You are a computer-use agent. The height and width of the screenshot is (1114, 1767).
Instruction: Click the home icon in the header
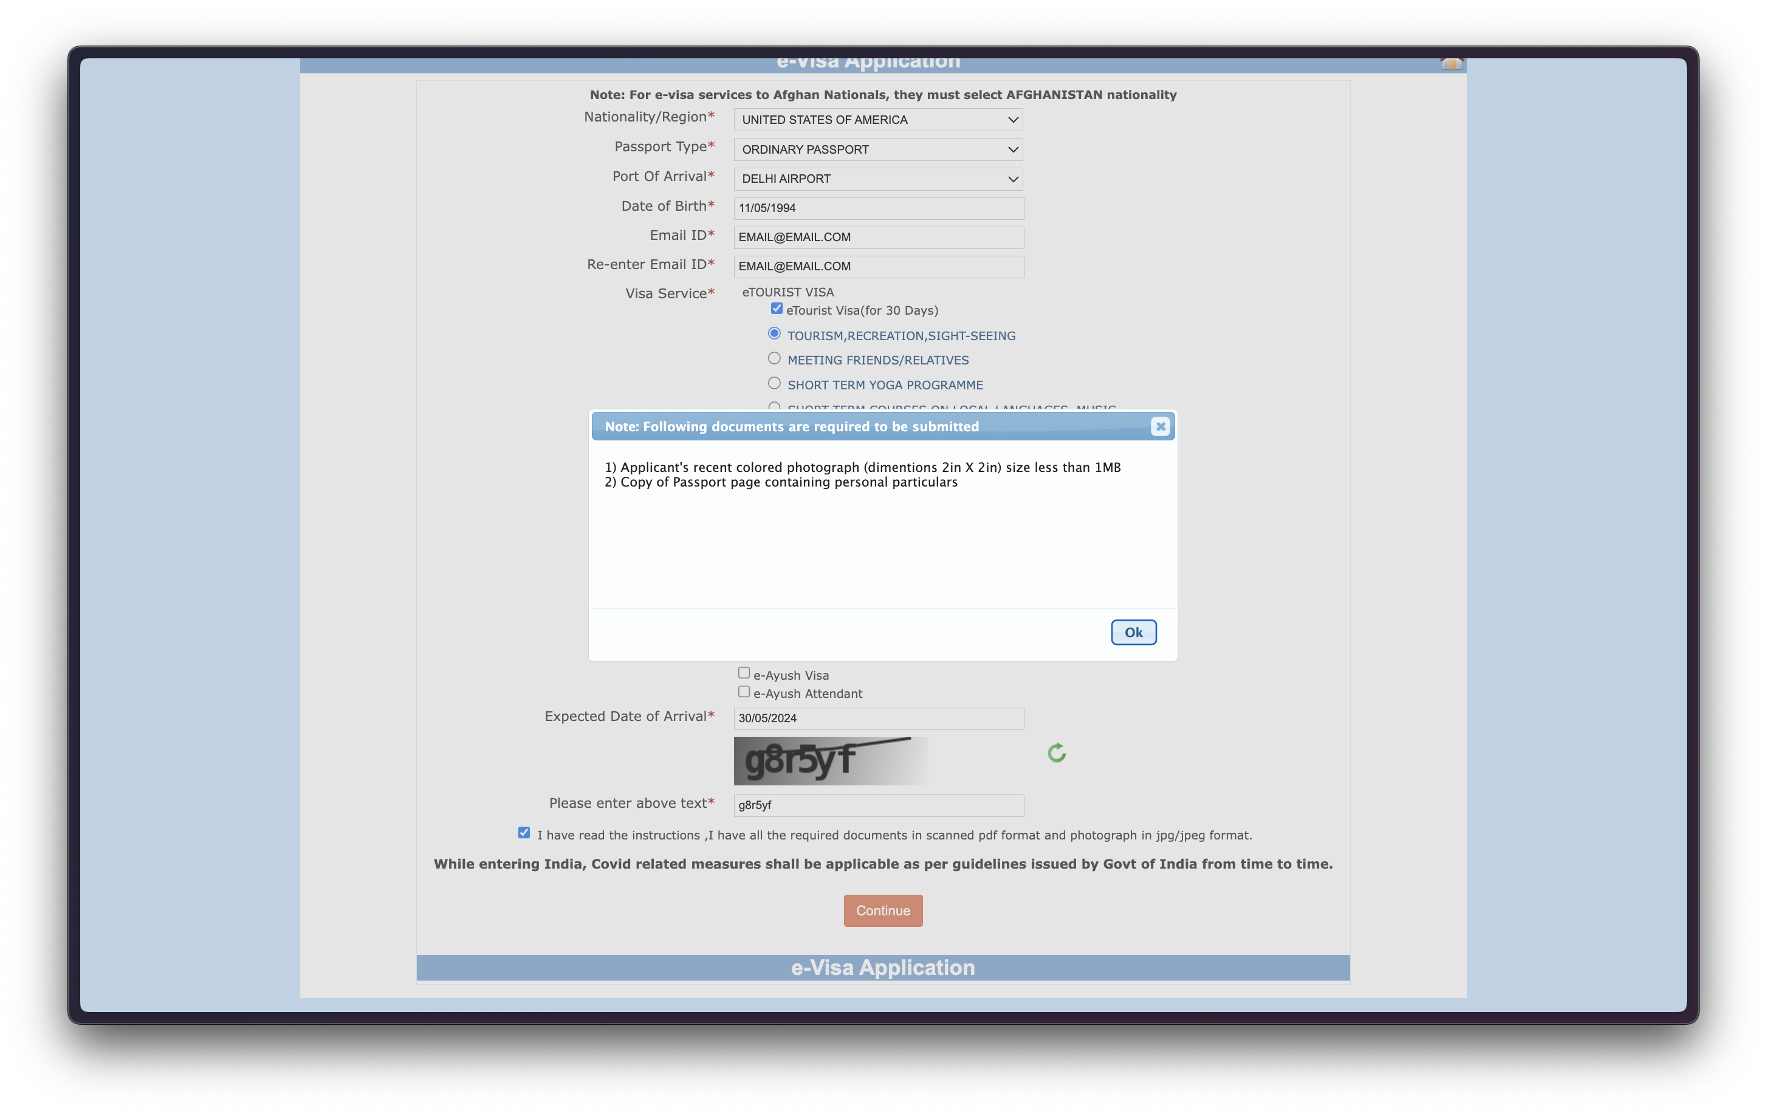1451,64
